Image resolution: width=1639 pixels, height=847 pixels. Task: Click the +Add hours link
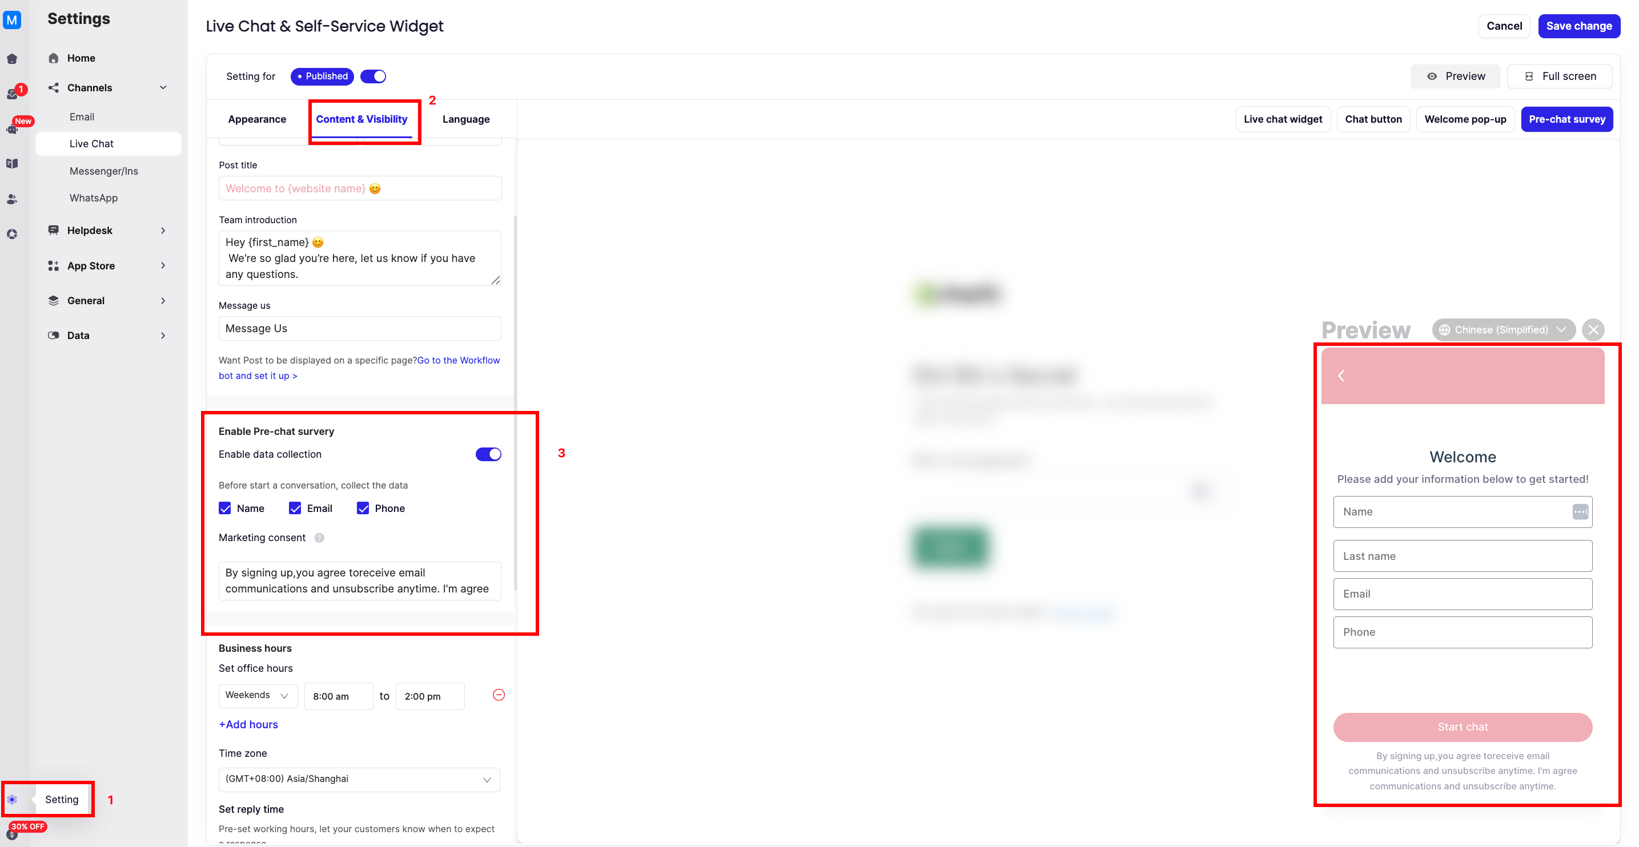point(248,724)
